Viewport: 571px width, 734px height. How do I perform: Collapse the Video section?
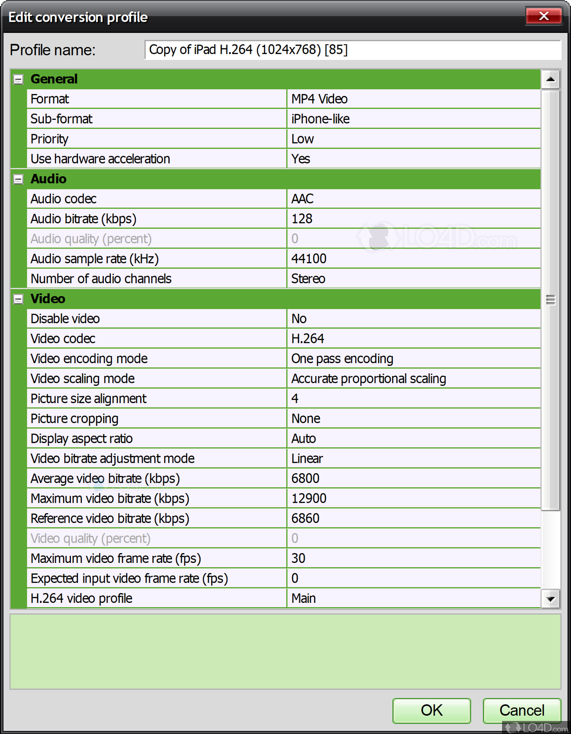tap(18, 299)
